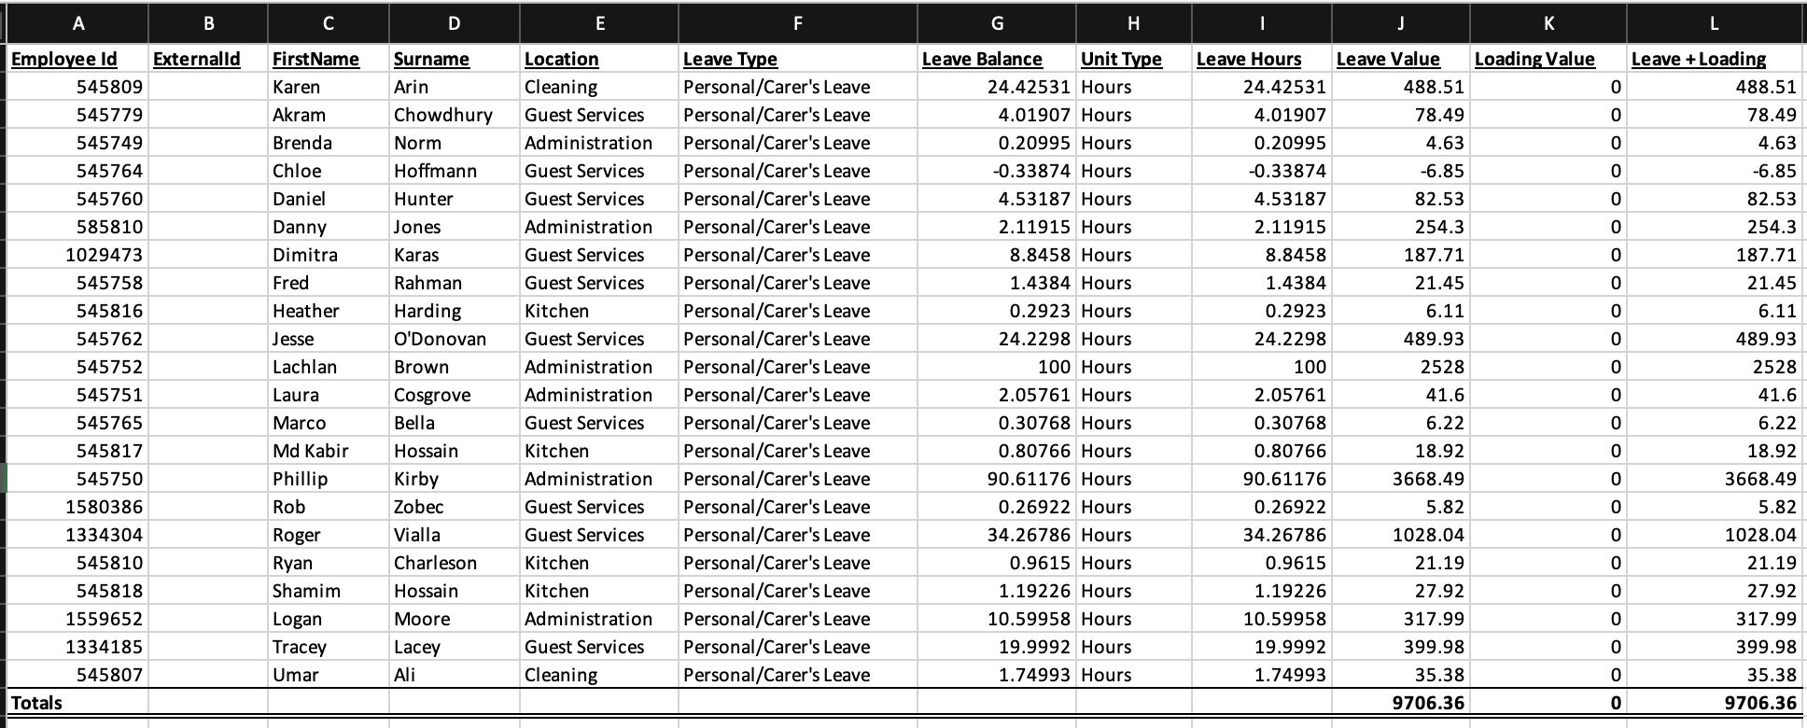Select the Loading Value header cell
This screenshot has width=1807, height=728.
point(1548,59)
